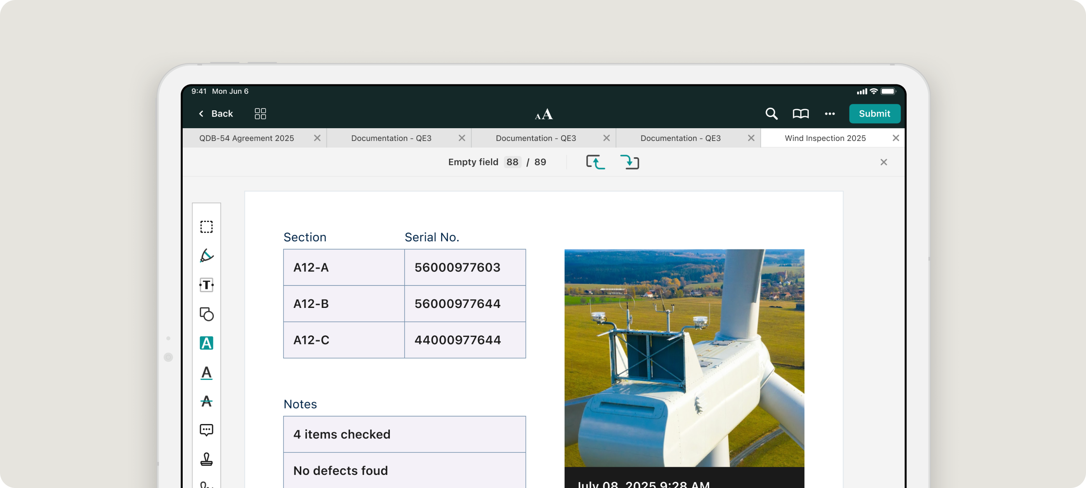Open the search magnifier
This screenshot has width=1086, height=488.
tap(771, 114)
